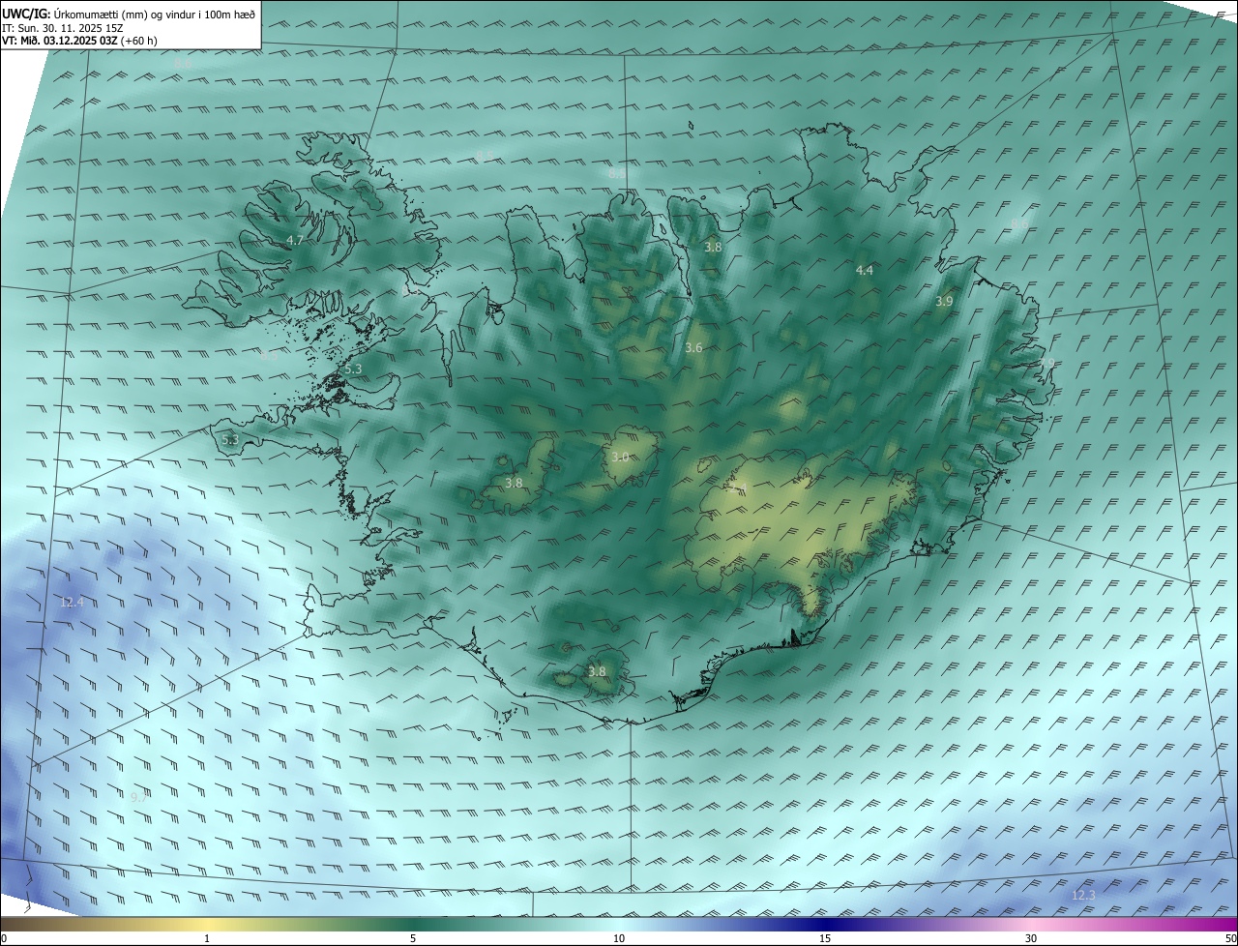The image size is (1238, 946).
Task: Click the color scale label 0
Action: pyautogui.click(x=4, y=938)
